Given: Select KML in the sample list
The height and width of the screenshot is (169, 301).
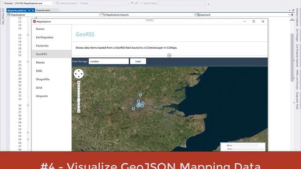Looking at the screenshot, I should 51,71.
